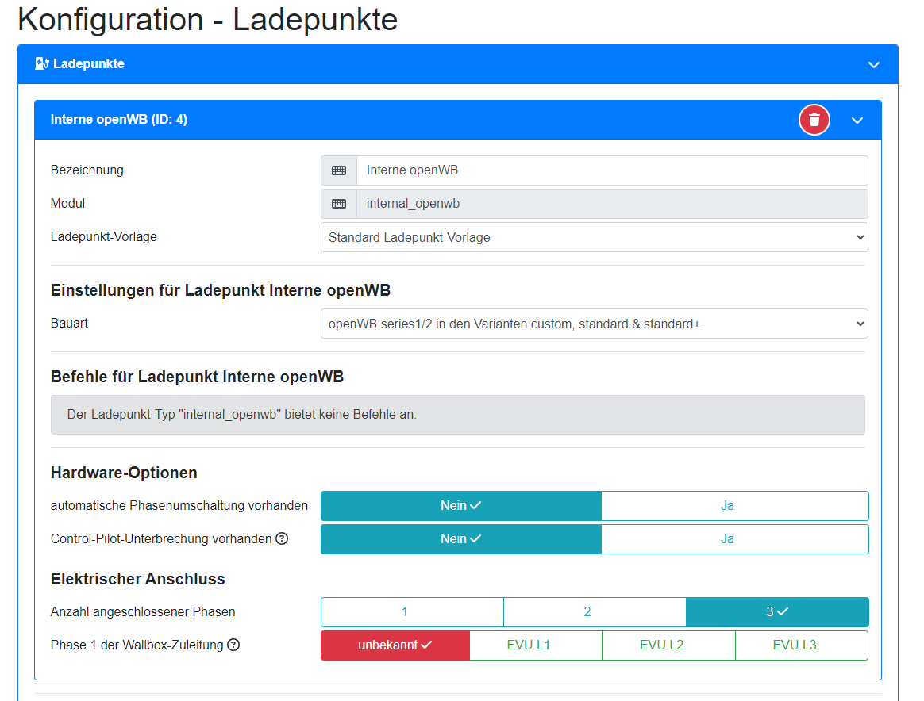
Task: Click keyboard icon next to Modul field
Action: tap(339, 204)
